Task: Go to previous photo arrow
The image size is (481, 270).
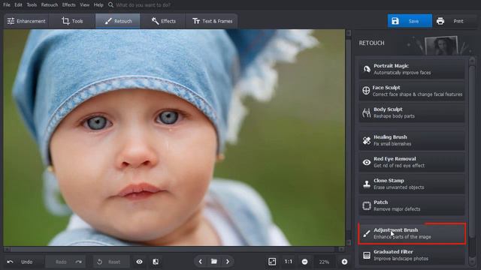Action: (x=201, y=262)
